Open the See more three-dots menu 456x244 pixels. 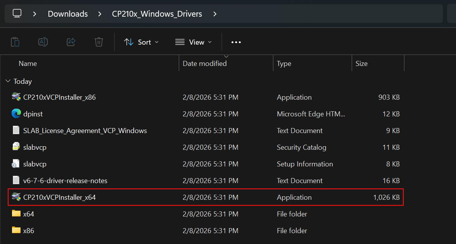pos(236,42)
